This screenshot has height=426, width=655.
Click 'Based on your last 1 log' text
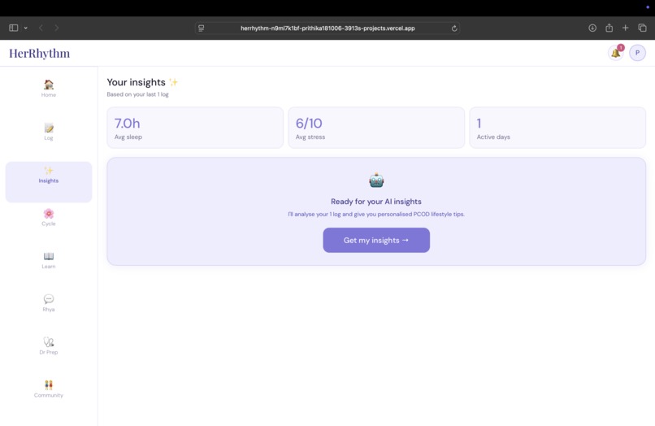(x=138, y=94)
